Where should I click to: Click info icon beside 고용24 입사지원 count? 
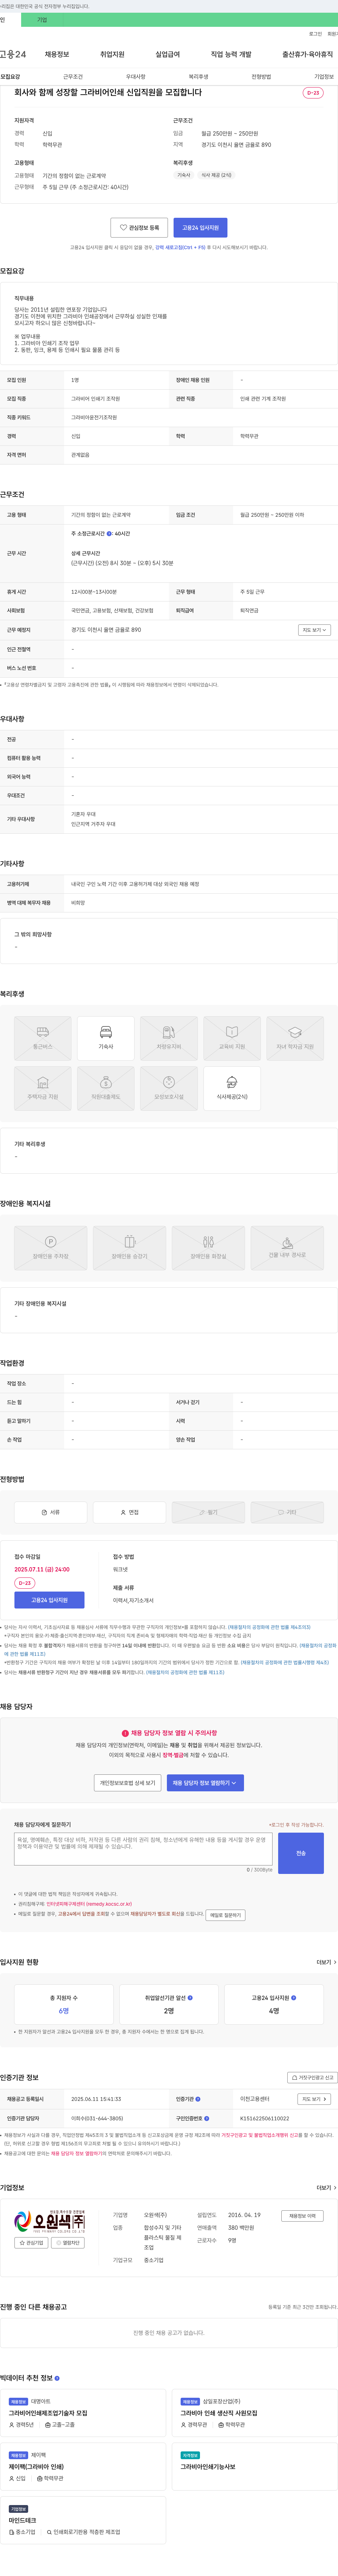[x=293, y=1997]
